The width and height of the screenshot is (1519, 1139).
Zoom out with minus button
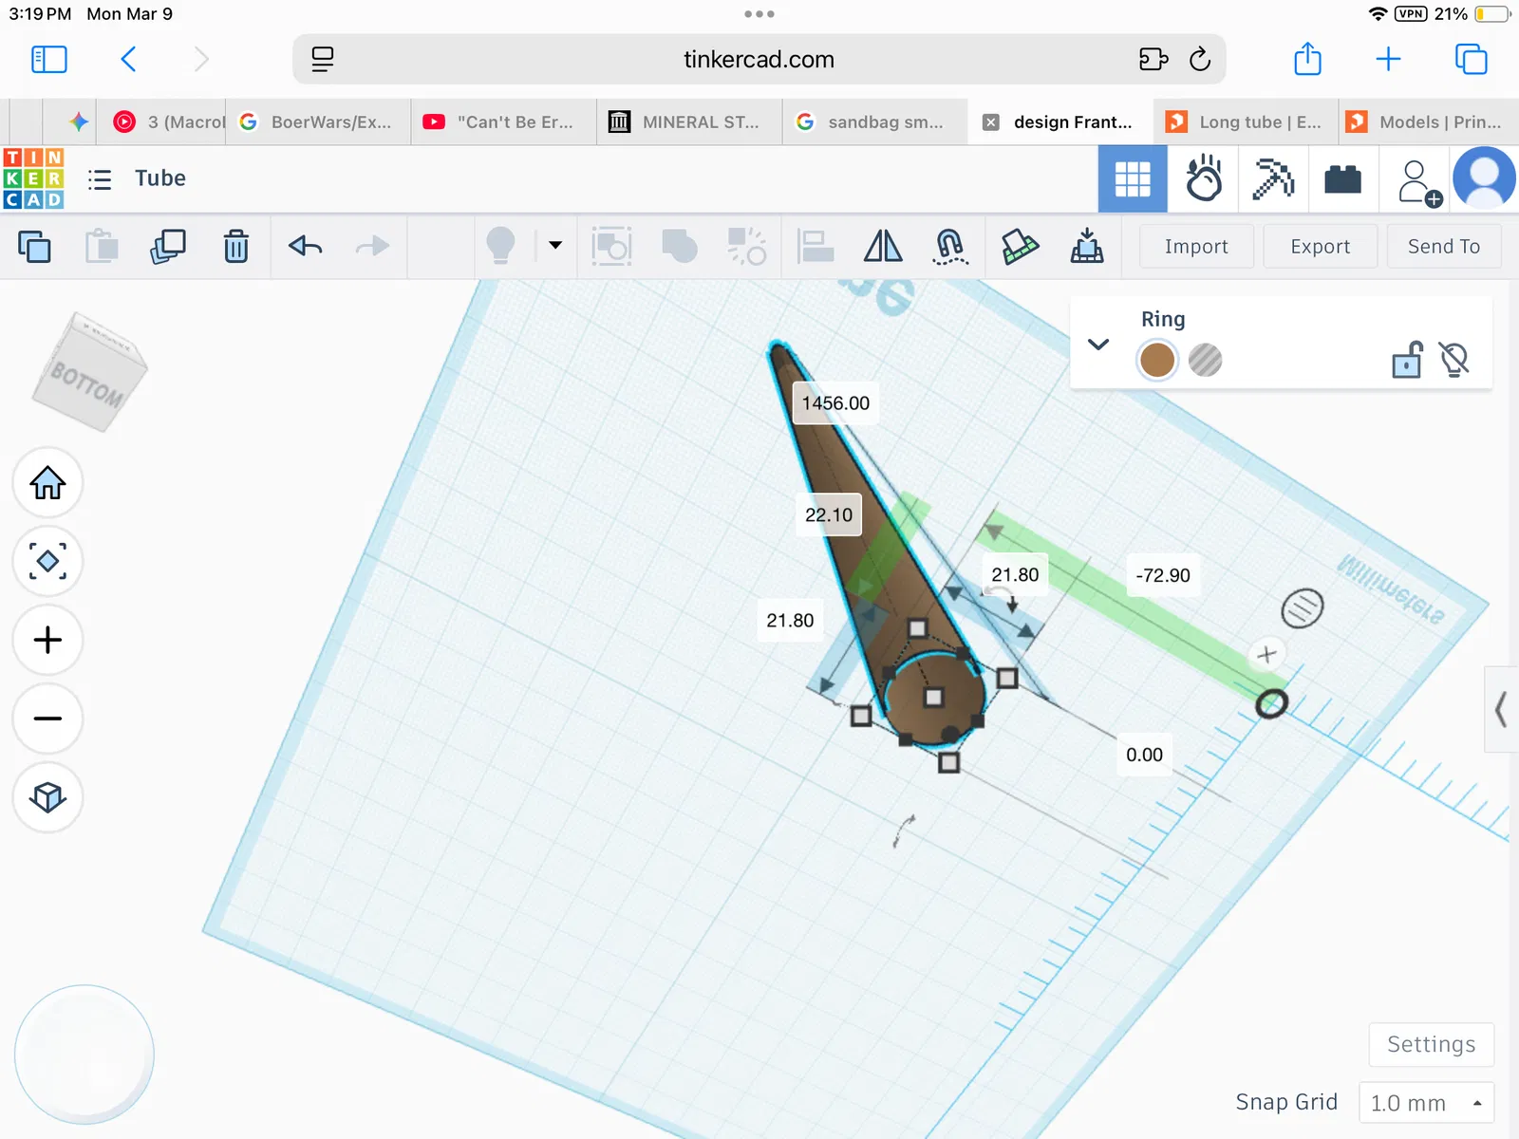[x=47, y=719]
